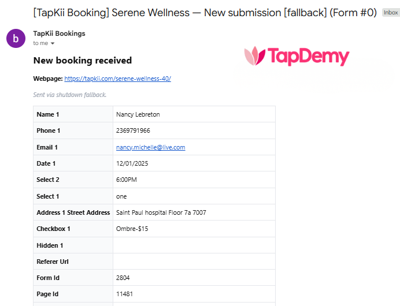Click the purple sender avatar icon

[x=16, y=39]
